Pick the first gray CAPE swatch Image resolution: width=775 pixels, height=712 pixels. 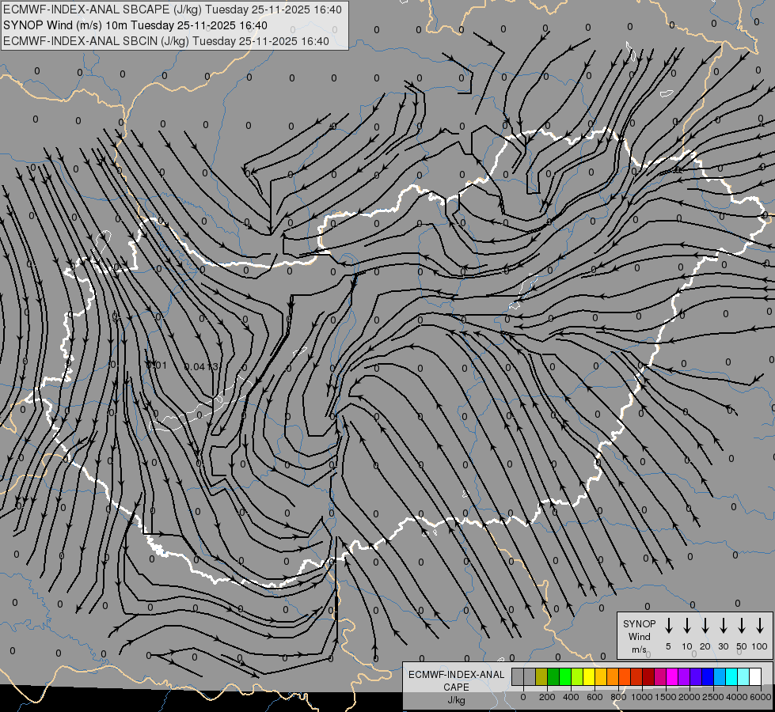518,677
